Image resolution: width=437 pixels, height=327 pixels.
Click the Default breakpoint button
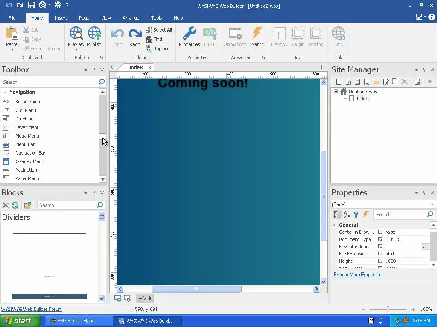pos(144,298)
